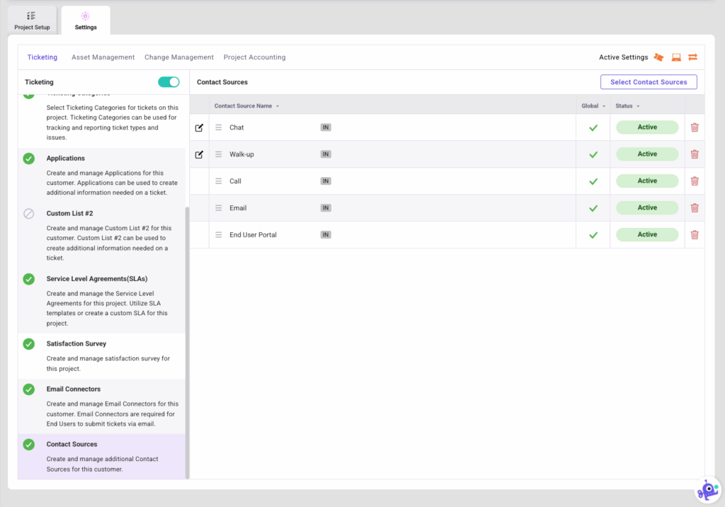The width and height of the screenshot is (725, 507).
Task: Switch to the Asset Management tab
Action: click(x=102, y=57)
